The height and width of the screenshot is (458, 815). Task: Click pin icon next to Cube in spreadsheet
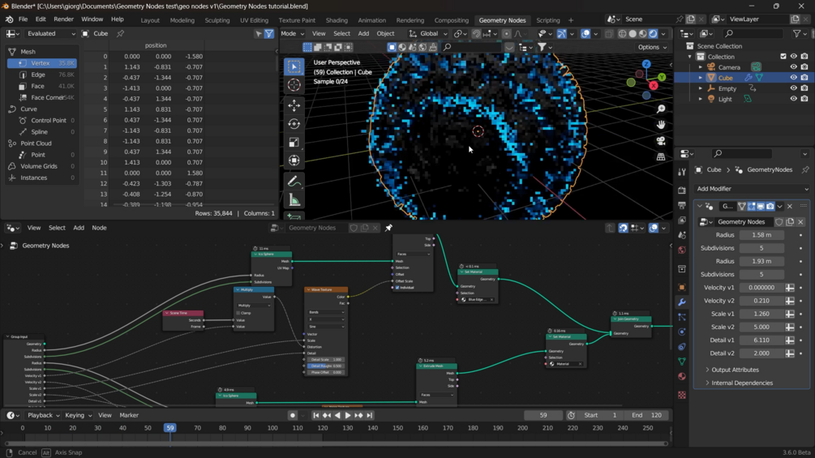tap(121, 33)
